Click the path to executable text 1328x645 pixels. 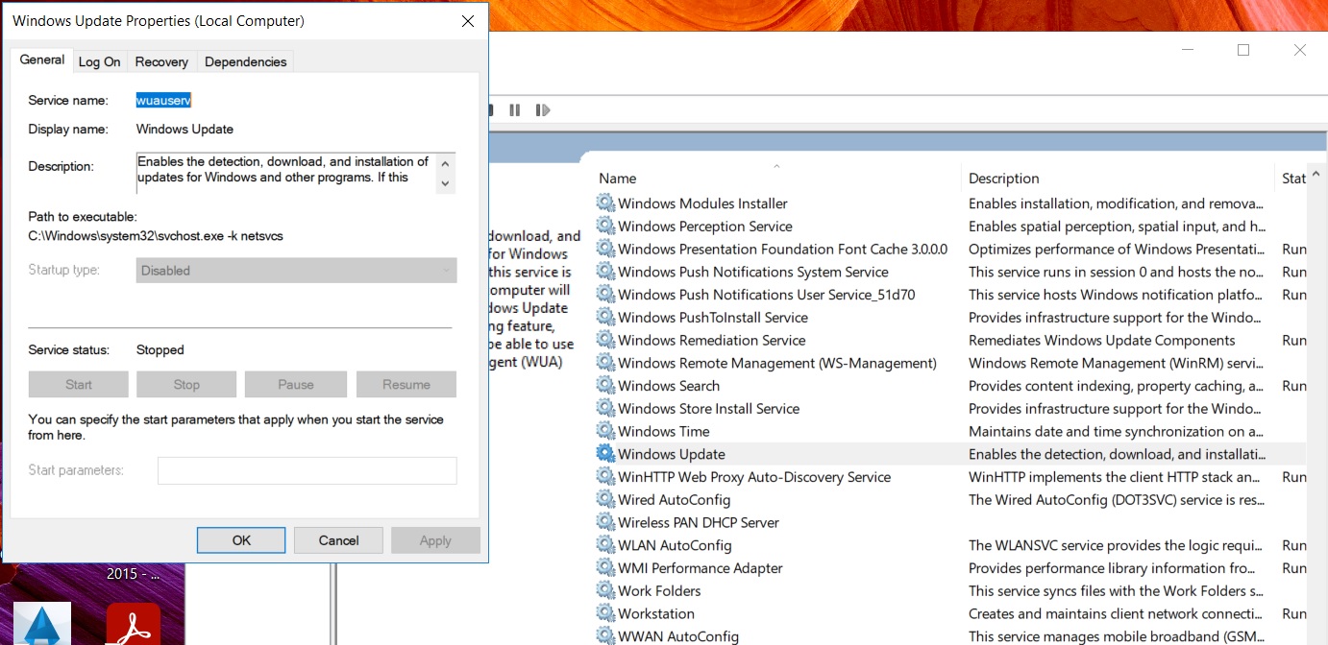(156, 235)
